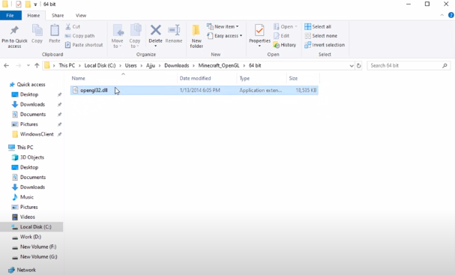Open Network in navigation pane
The image size is (455, 275).
coord(26,270)
